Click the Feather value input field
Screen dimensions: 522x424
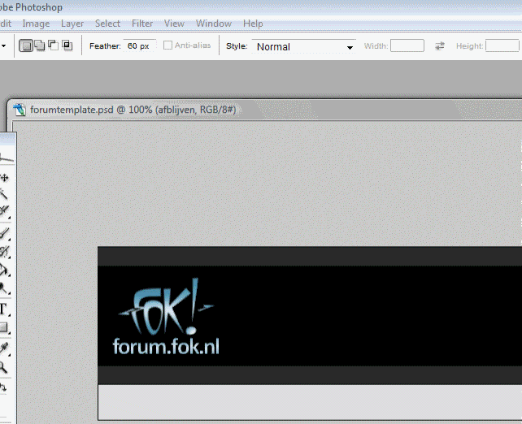139,46
